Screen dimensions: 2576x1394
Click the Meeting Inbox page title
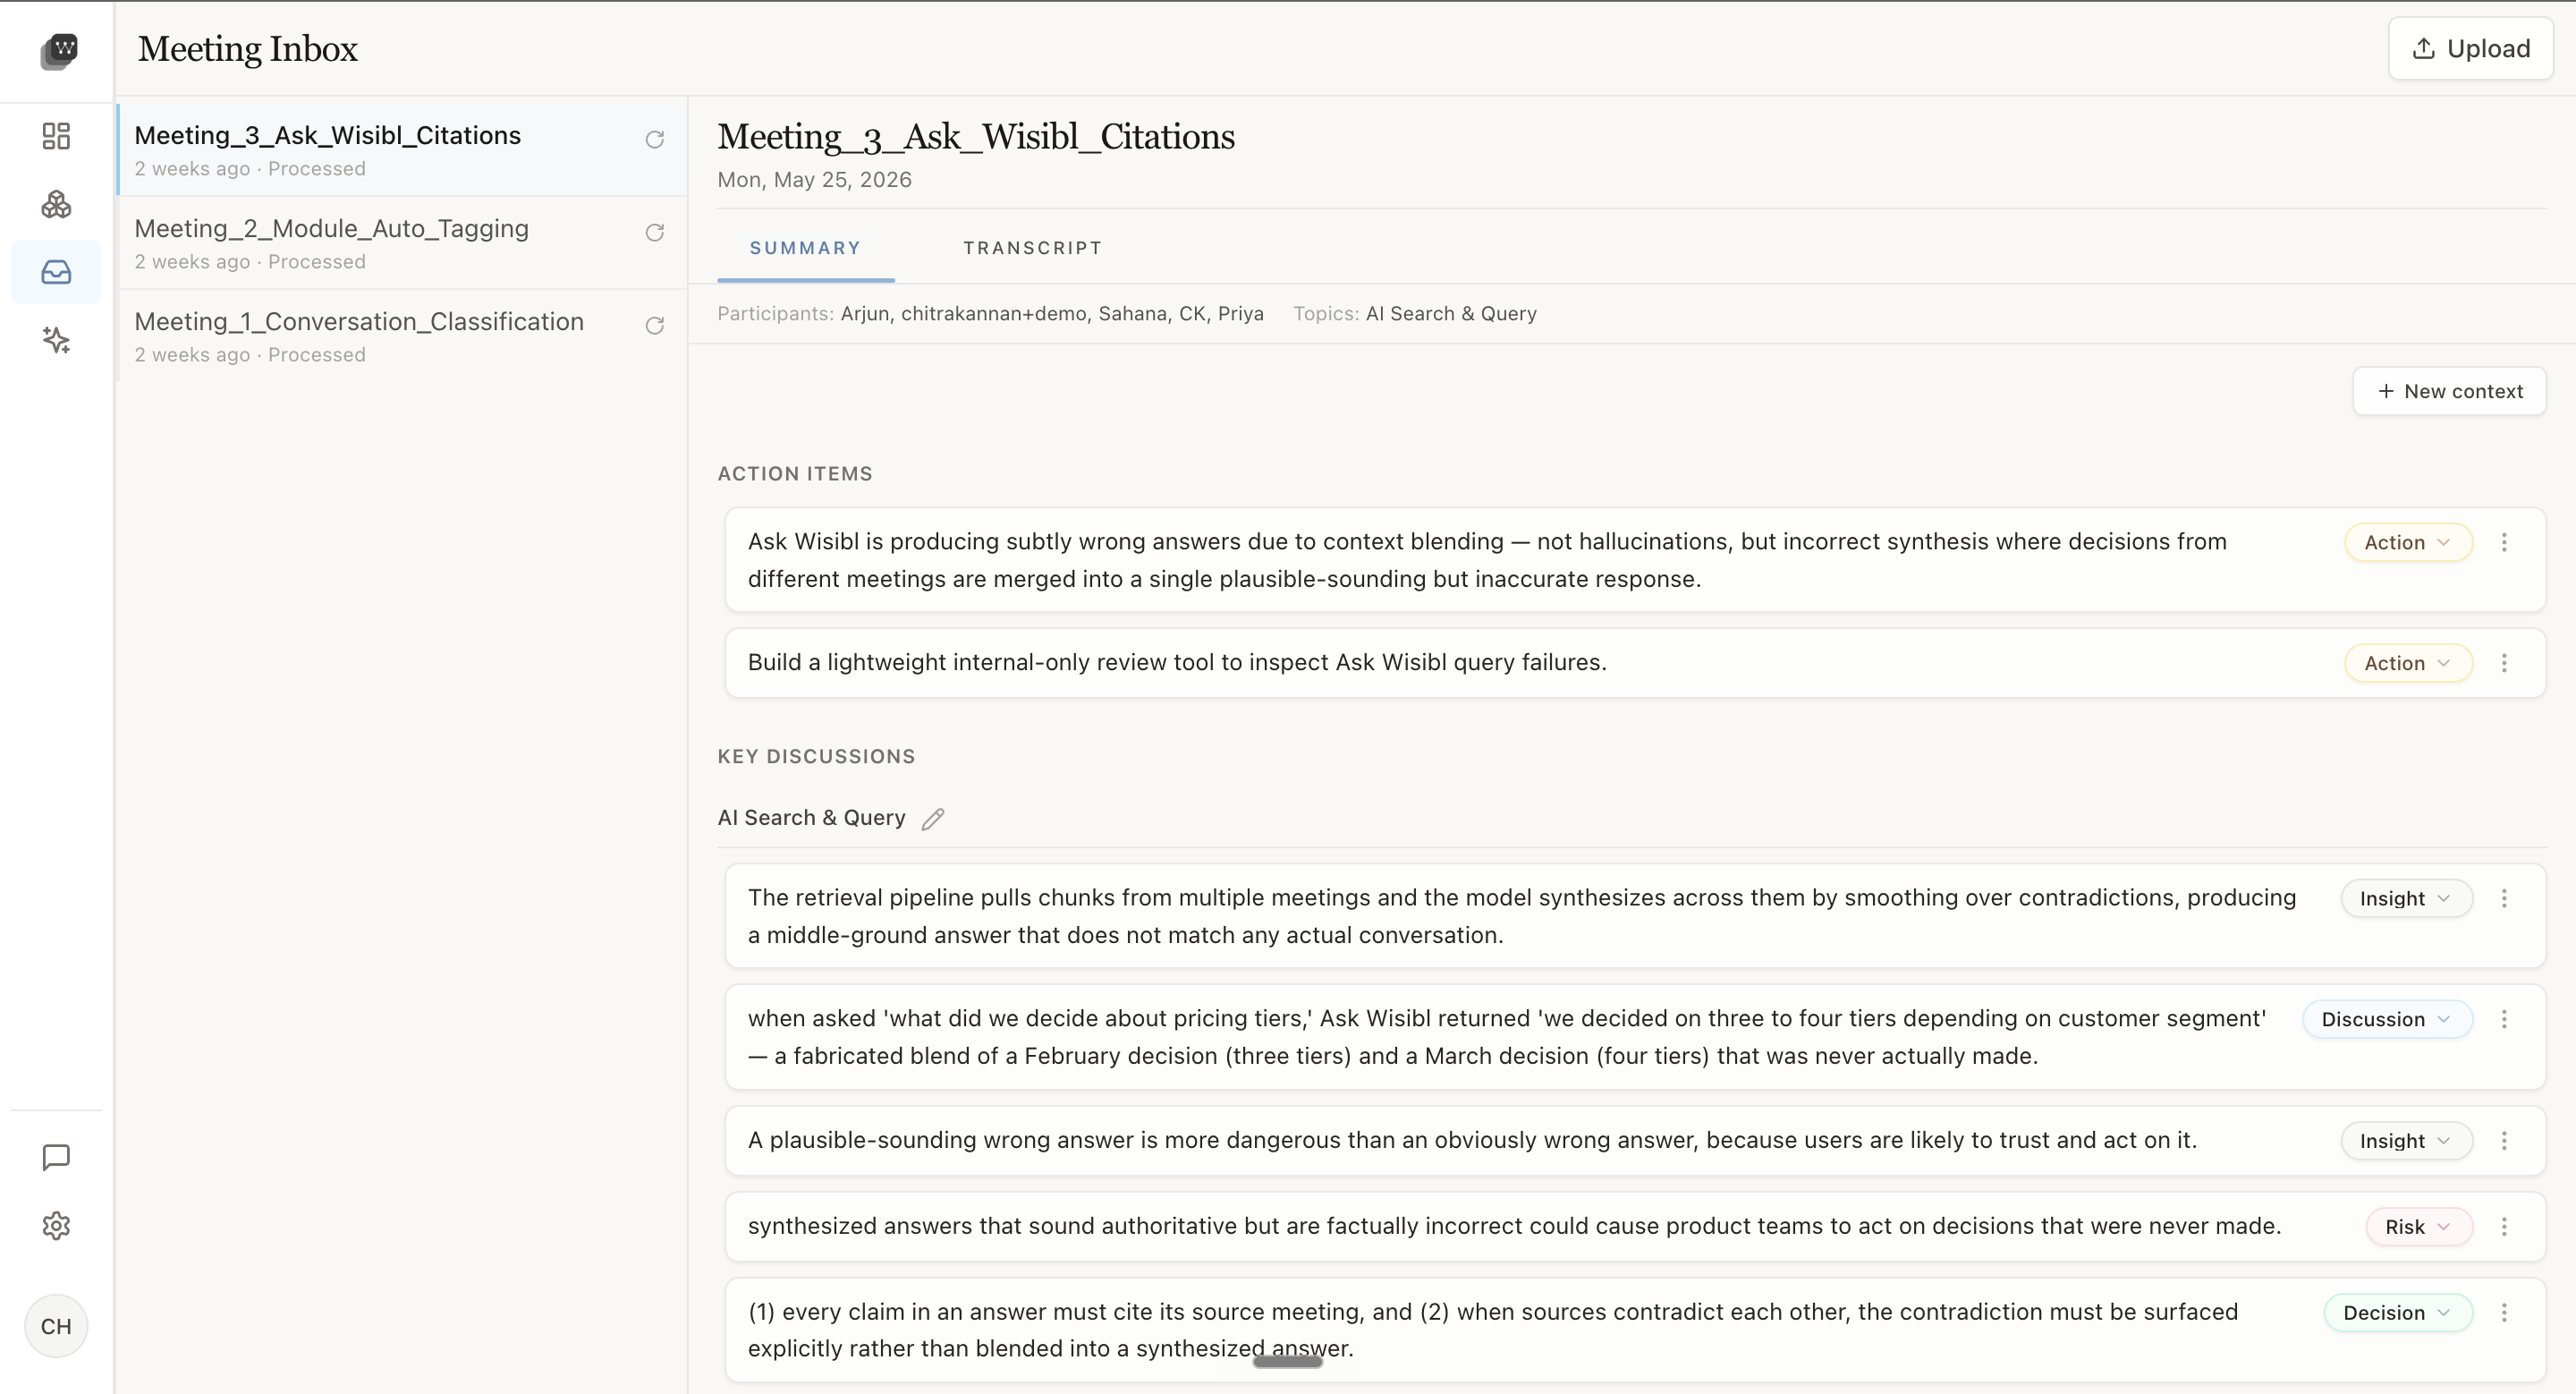247,49
